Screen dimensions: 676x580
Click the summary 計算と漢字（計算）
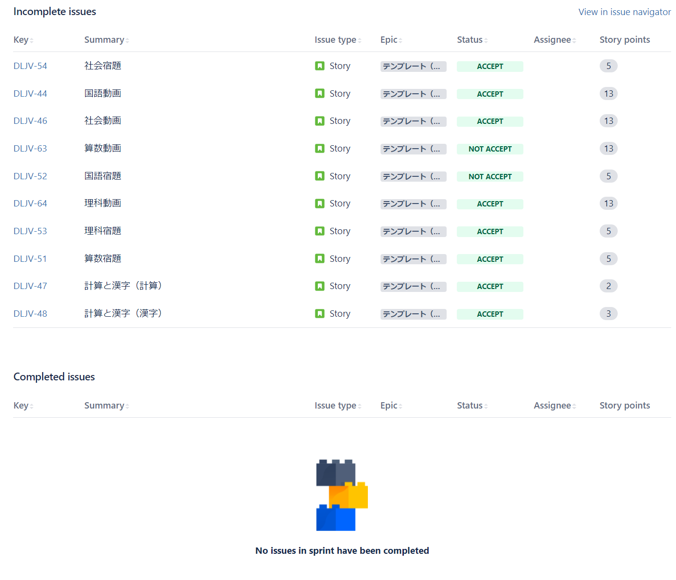pyautogui.click(x=123, y=286)
